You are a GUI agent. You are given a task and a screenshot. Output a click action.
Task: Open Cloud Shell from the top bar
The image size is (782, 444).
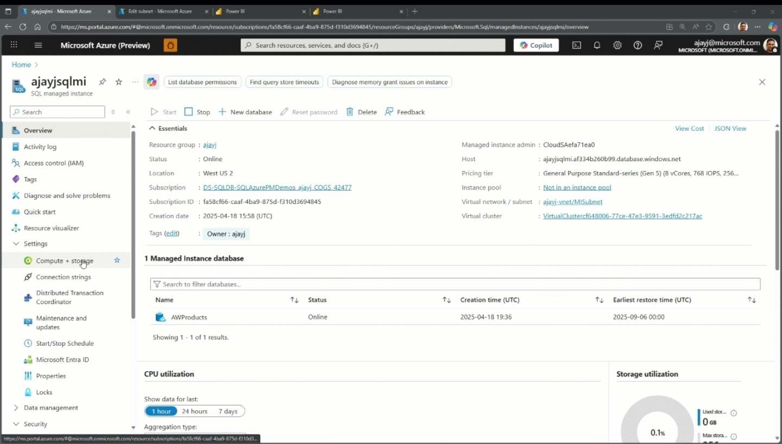[x=577, y=45]
